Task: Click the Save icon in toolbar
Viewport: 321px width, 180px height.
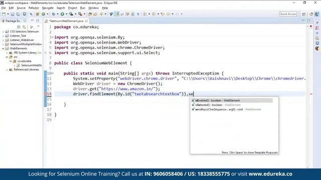Action: (13, 14)
